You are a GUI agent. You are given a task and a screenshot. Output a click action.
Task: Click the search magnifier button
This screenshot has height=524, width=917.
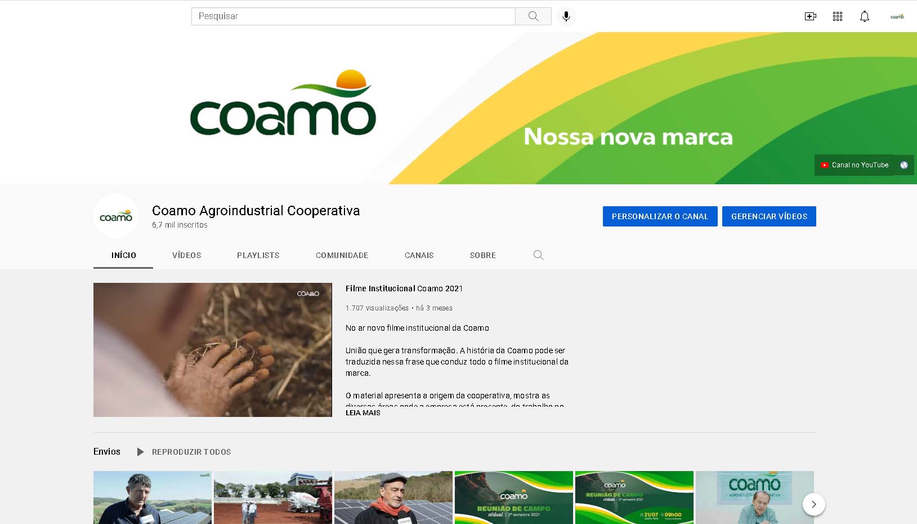[x=533, y=16]
